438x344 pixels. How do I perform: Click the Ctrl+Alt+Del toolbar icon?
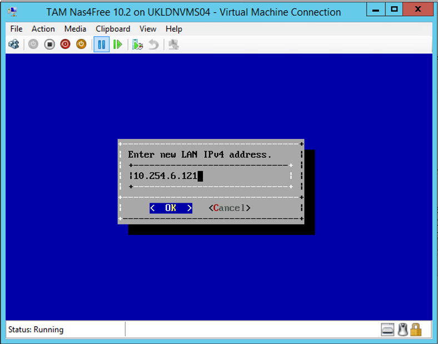click(14, 44)
